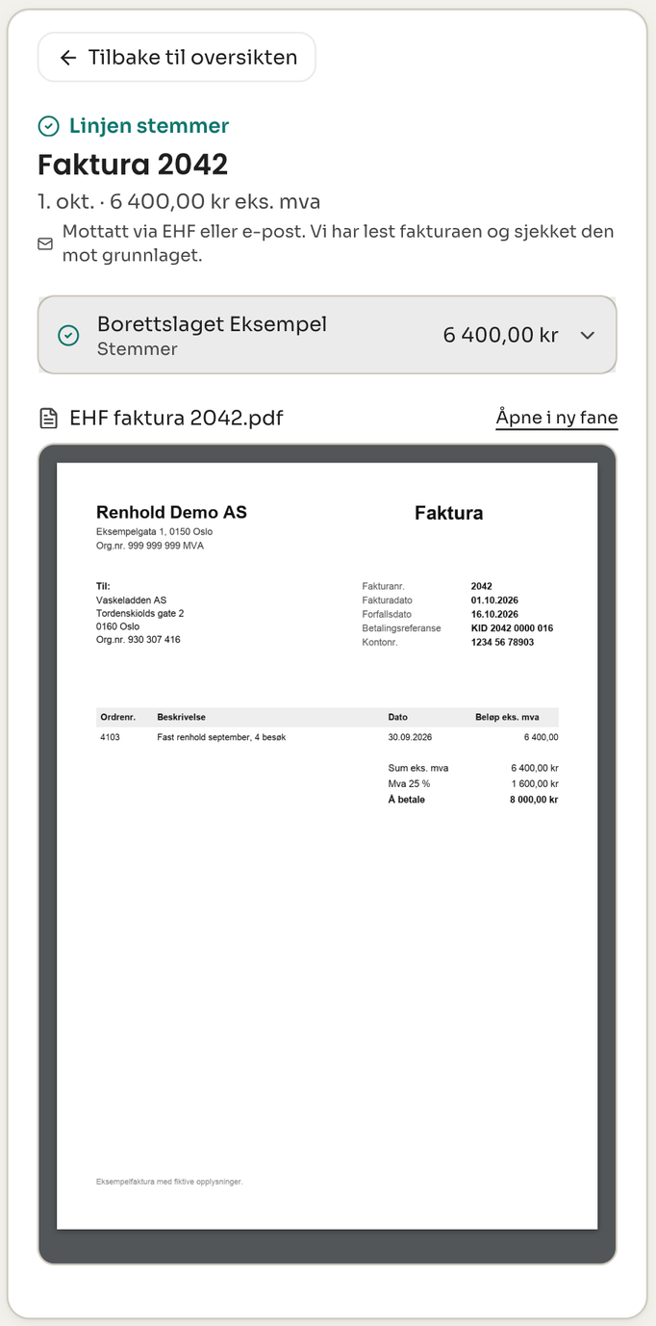Click the Faktura 2042 heading
This screenshot has width=656, height=1326.
pos(133,165)
